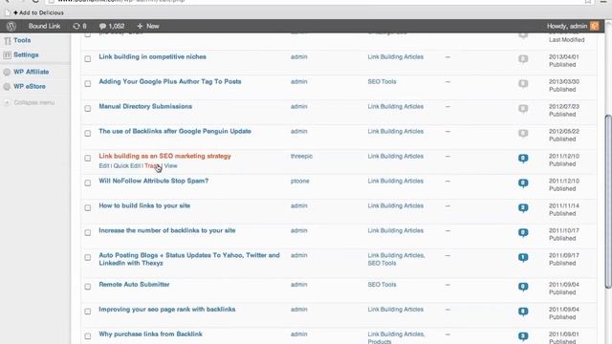This screenshot has height=344, width=612.
Task: Click the browser address bar URL
Action: (121, 1)
